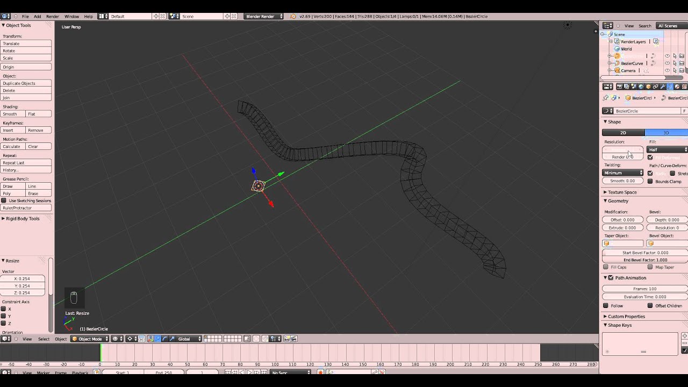Open the Material properties tab icon
Screen dimensions: 688x387
677,87
